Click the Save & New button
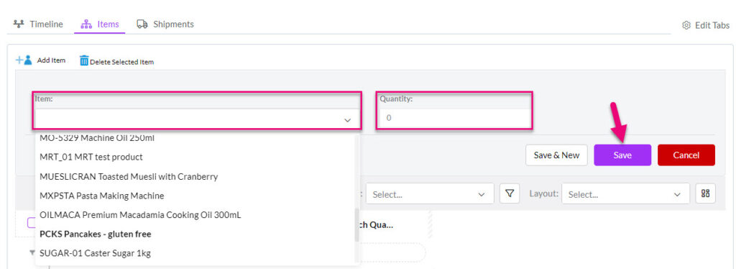 point(557,155)
